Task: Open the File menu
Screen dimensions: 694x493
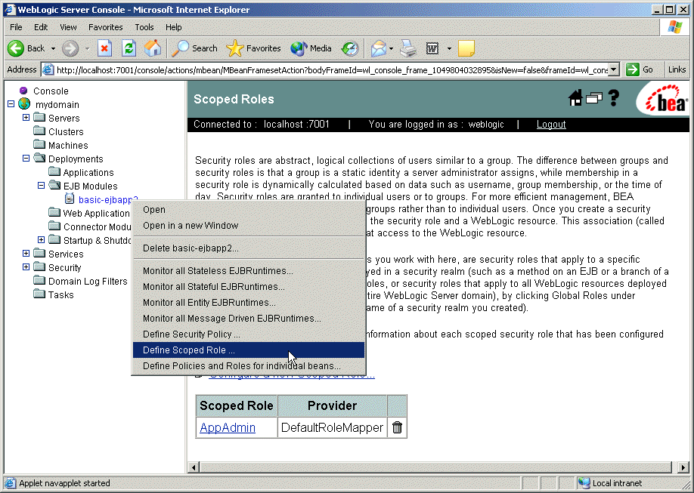Action: click(x=16, y=27)
